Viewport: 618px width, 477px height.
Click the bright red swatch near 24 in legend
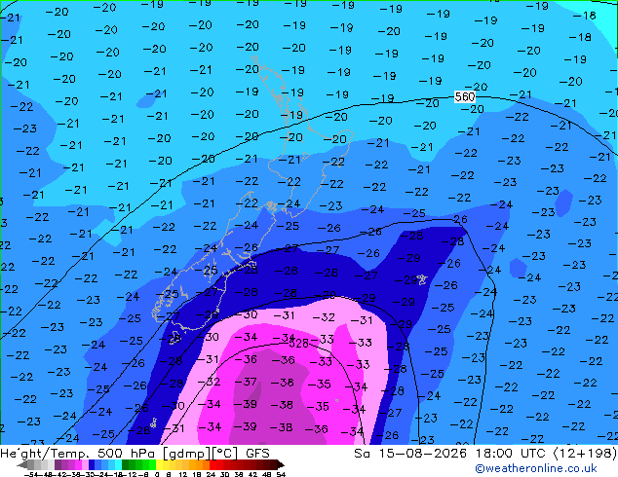212,465
